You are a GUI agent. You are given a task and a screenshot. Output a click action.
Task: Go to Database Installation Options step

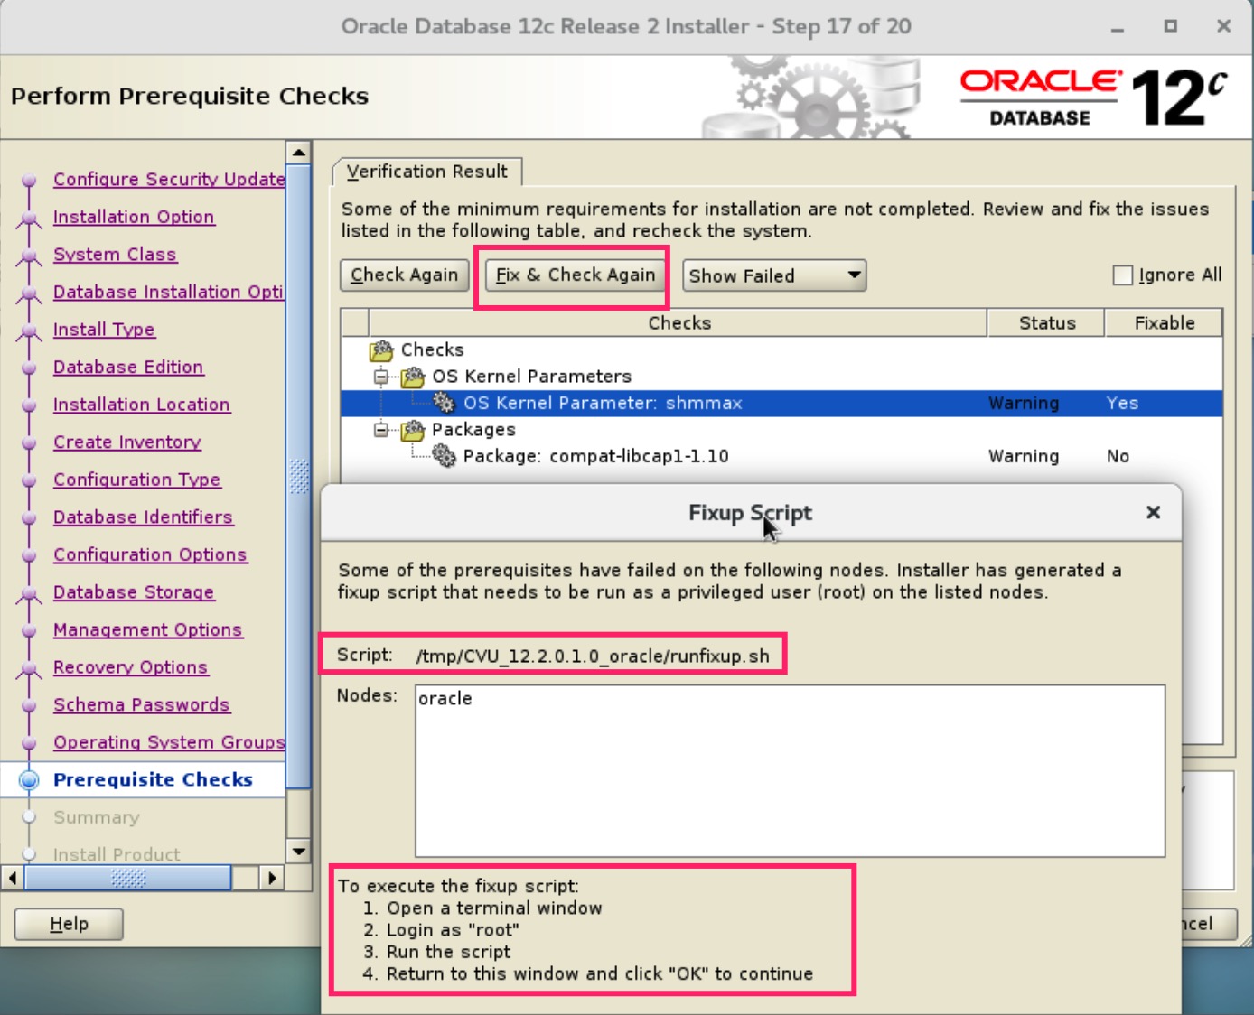point(168,292)
